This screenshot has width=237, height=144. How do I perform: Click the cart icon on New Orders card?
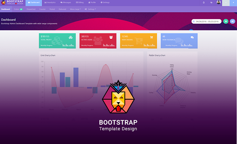(151, 37)
